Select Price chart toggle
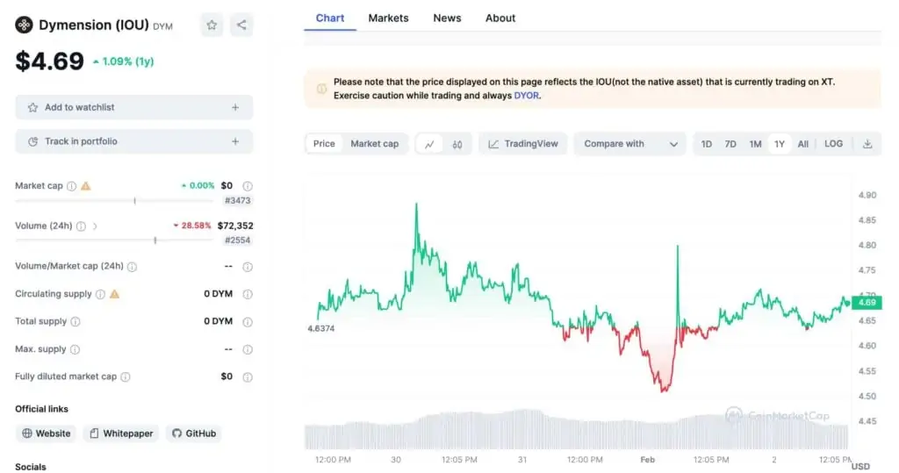The width and height of the screenshot is (899, 473). tap(324, 144)
